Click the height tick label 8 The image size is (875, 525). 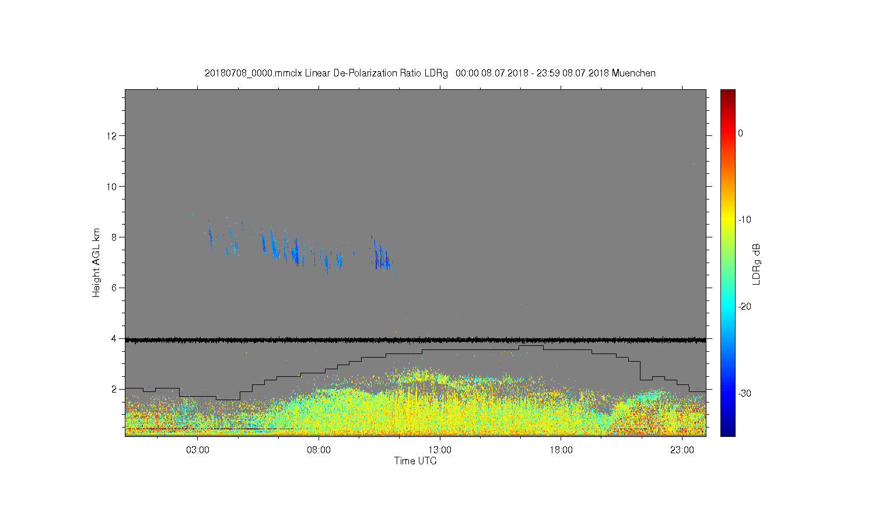pyautogui.click(x=114, y=237)
